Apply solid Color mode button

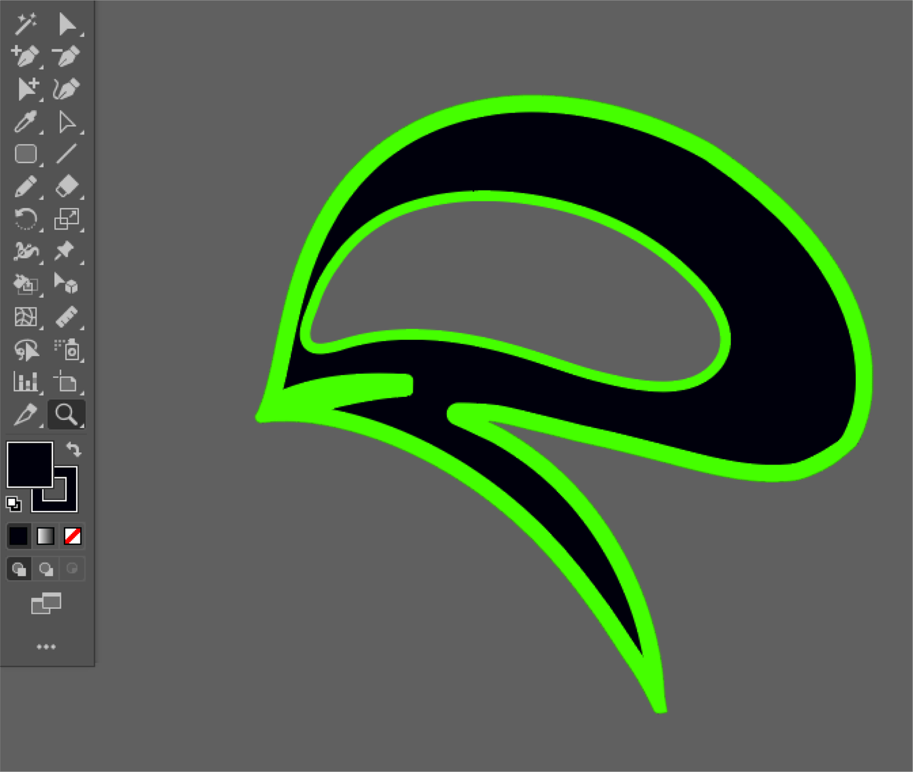(x=18, y=536)
